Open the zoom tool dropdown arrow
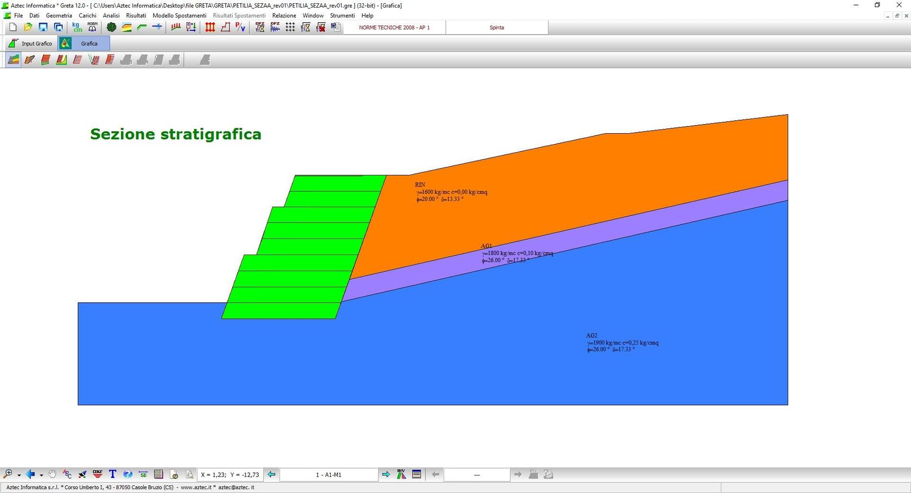Screen dimensions: 911x493 click(18, 475)
